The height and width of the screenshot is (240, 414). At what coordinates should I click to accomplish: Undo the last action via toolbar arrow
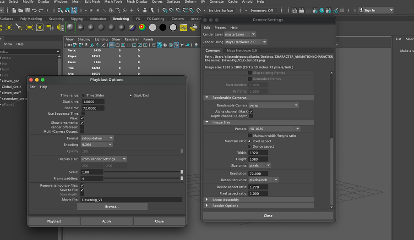pos(34,10)
